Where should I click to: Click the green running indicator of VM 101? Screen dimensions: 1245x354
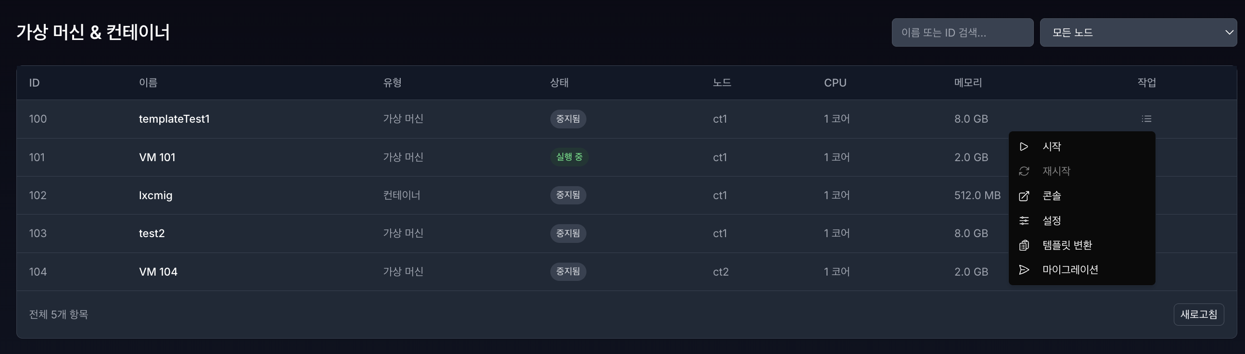click(x=568, y=157)
